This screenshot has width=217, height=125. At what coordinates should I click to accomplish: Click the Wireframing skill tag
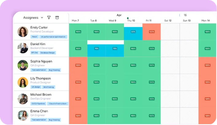[x=48, y=87]
